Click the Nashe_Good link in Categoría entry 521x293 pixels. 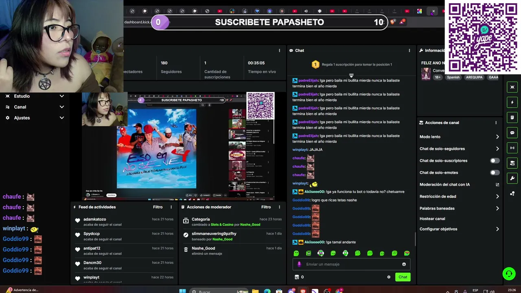[x=250, y=225]
